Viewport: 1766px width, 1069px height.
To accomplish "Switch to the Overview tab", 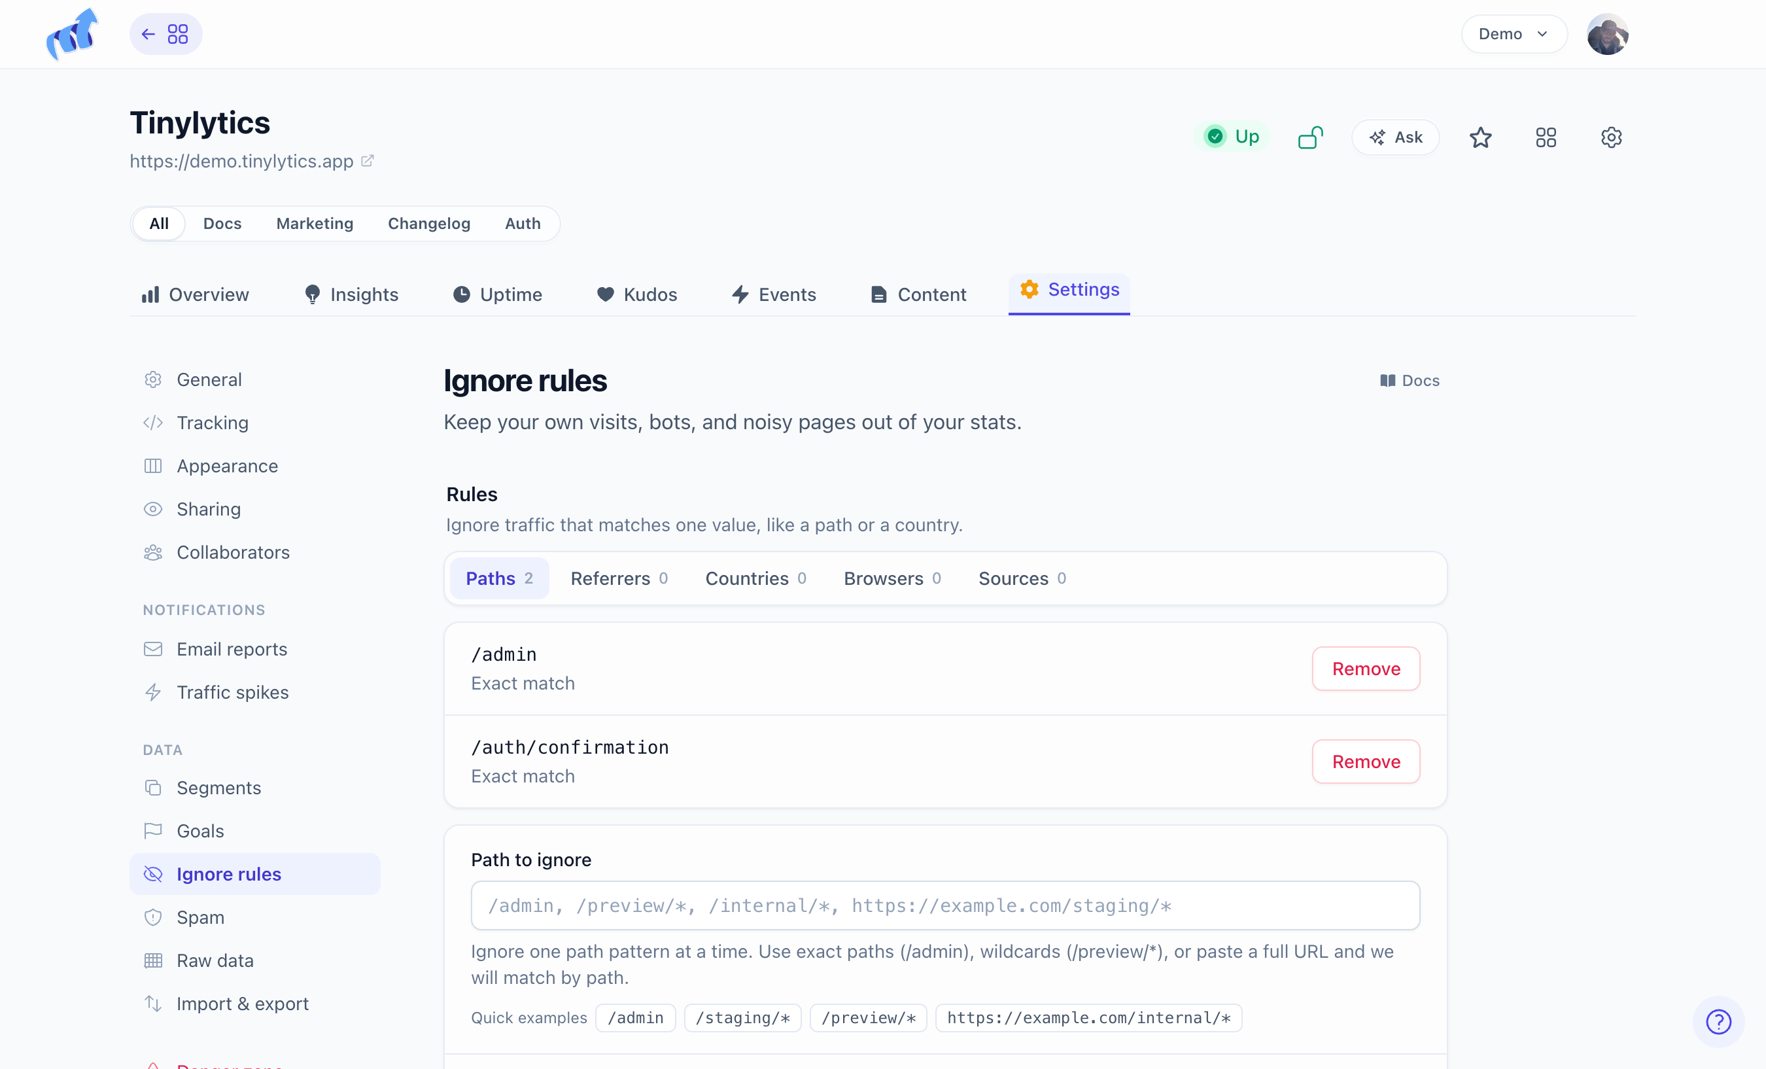I will (195, 294).
